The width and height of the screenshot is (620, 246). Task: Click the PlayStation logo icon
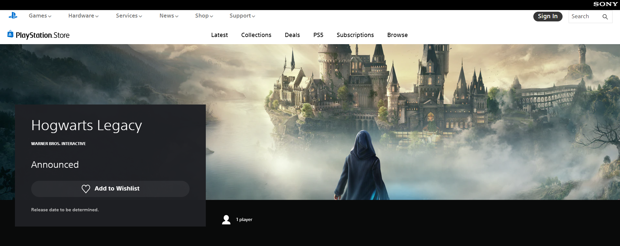(13, 16)
